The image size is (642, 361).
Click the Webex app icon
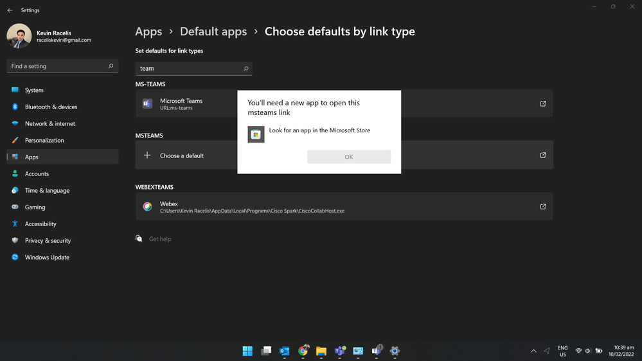[147, 207]
